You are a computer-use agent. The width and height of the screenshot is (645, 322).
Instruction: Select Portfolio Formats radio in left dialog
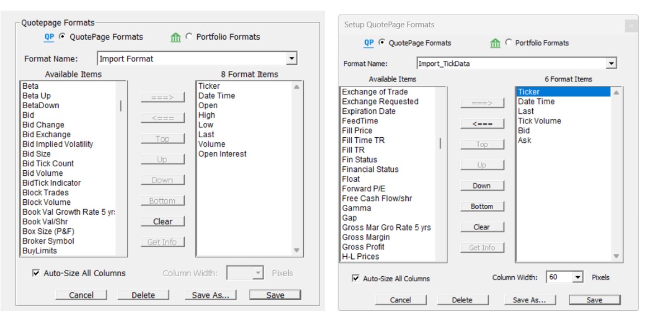(189, 37)
